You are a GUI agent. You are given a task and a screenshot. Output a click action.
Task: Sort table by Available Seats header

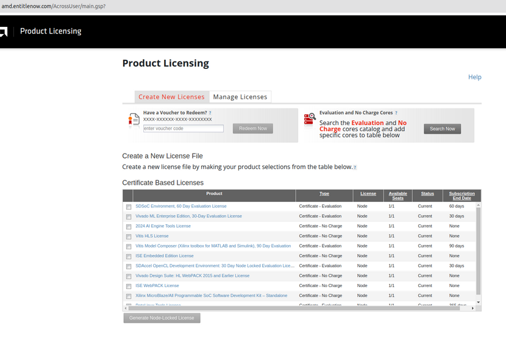tap(398, 196)
